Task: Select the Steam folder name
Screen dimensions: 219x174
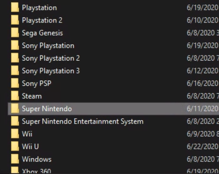Action: (32, 96)
